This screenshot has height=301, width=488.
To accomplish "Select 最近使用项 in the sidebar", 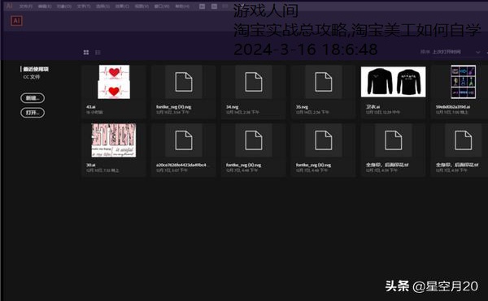I will 36,69.
